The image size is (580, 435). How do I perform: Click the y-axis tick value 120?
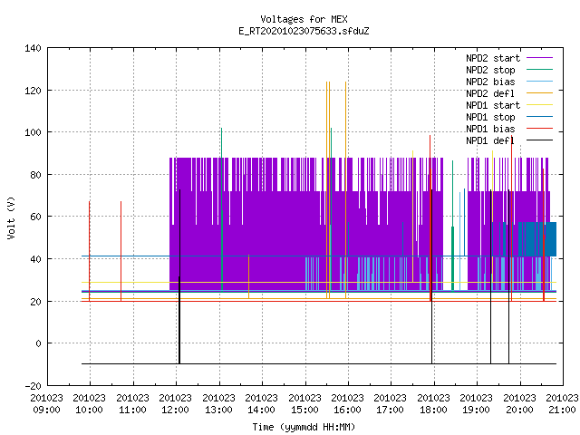(33, 91)
